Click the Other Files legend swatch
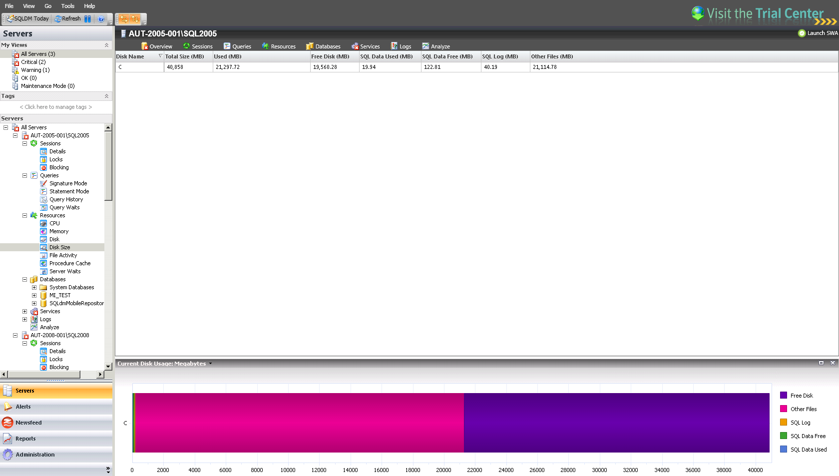Screen dimensions: 839x476 point(784,409)
